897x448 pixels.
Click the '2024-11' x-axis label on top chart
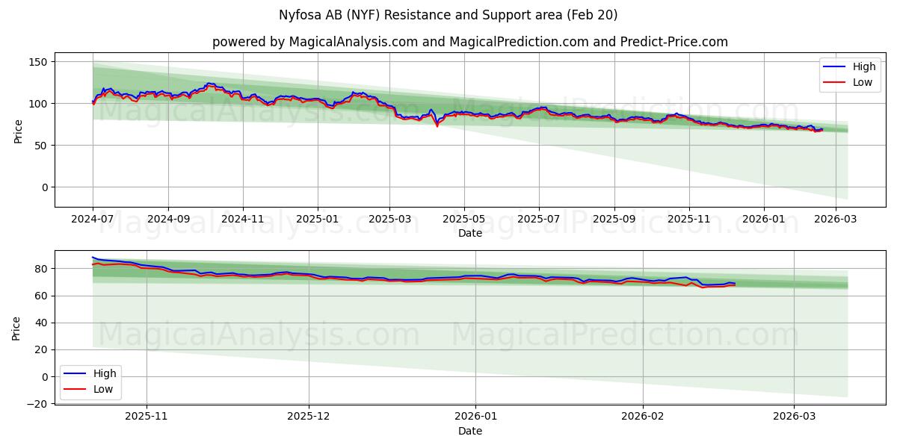243,220
